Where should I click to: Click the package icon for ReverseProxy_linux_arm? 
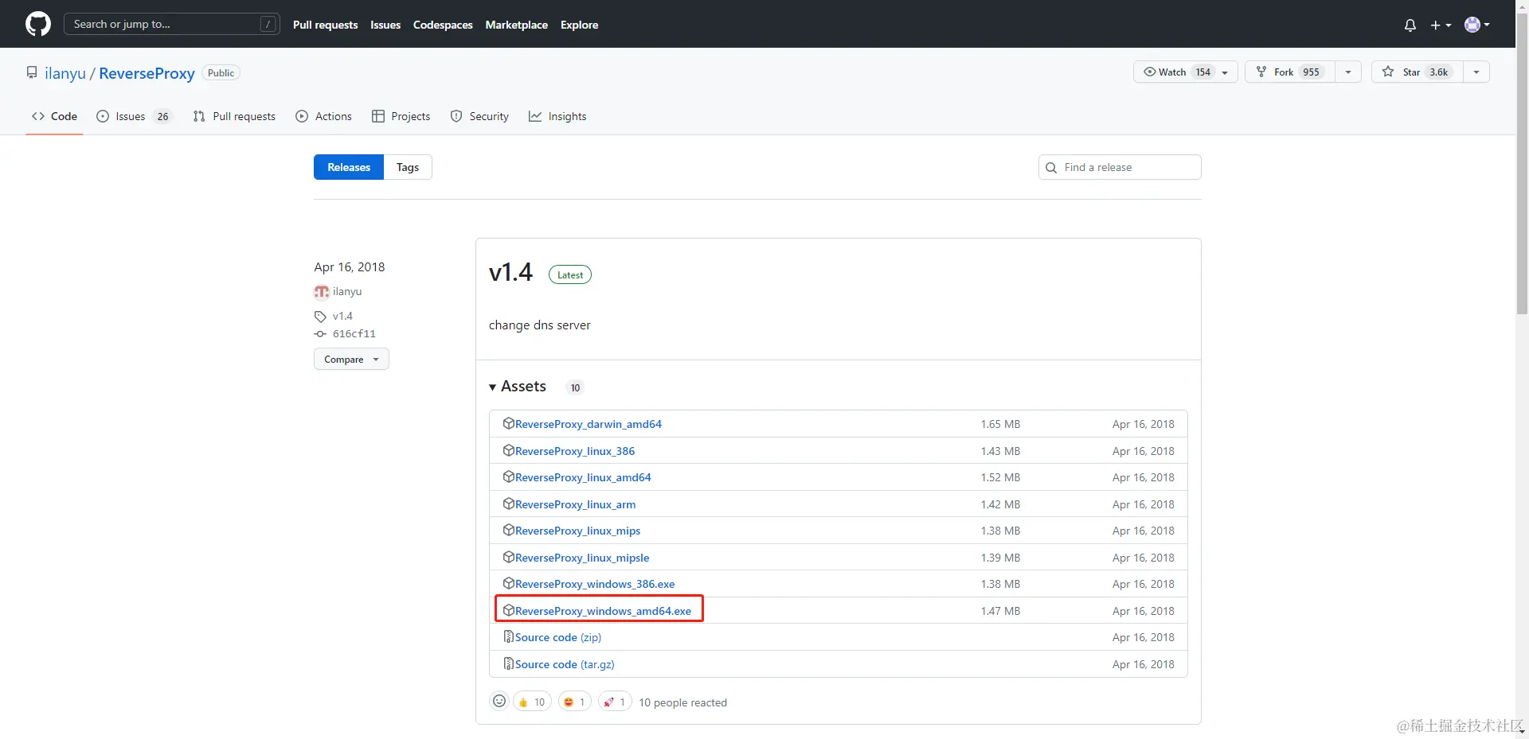click(x=508, y=504)
